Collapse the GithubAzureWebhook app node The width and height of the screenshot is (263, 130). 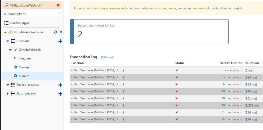point(5,32)
